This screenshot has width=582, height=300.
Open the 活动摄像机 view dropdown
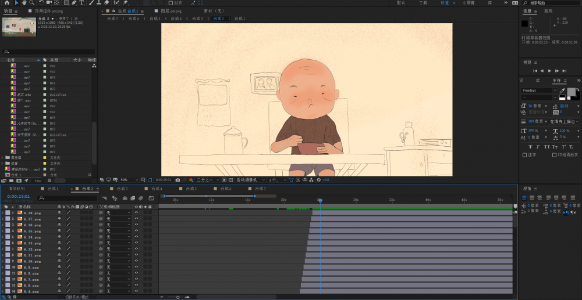[251, 180]
